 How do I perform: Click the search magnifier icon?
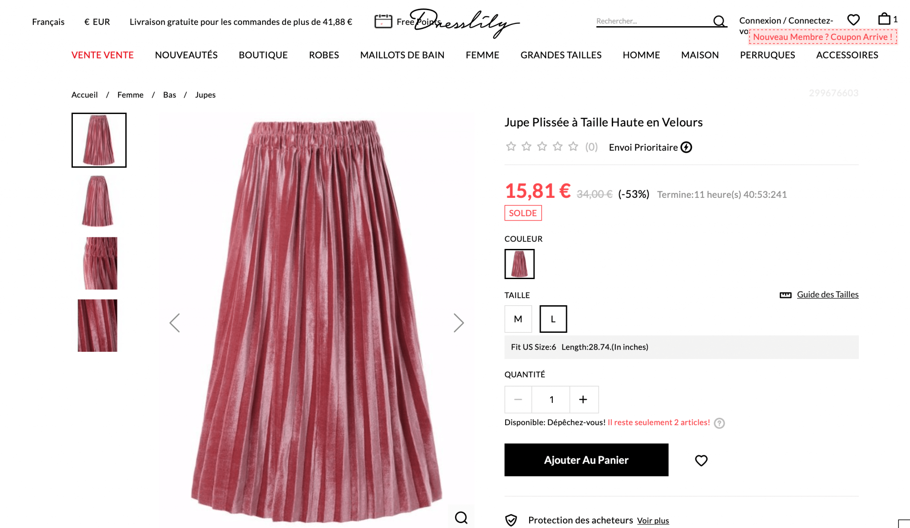tap(719, 21)
